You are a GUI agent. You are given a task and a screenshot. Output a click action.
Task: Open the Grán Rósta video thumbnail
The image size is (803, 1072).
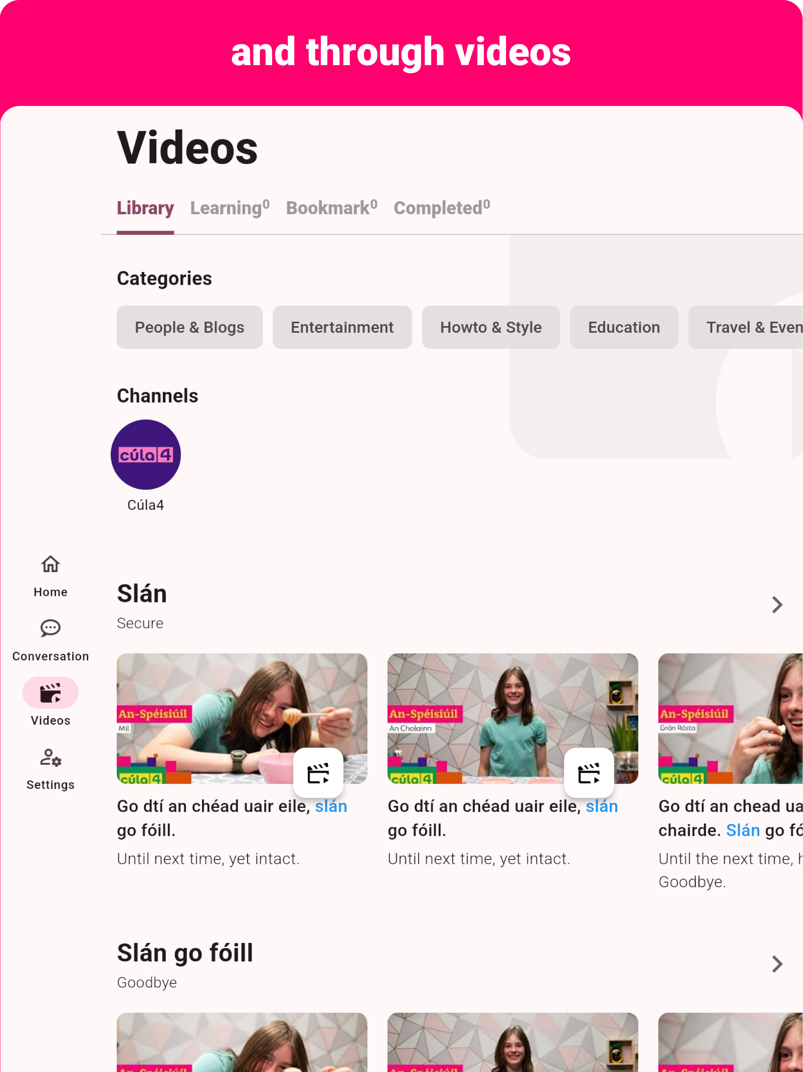(731, 718)
